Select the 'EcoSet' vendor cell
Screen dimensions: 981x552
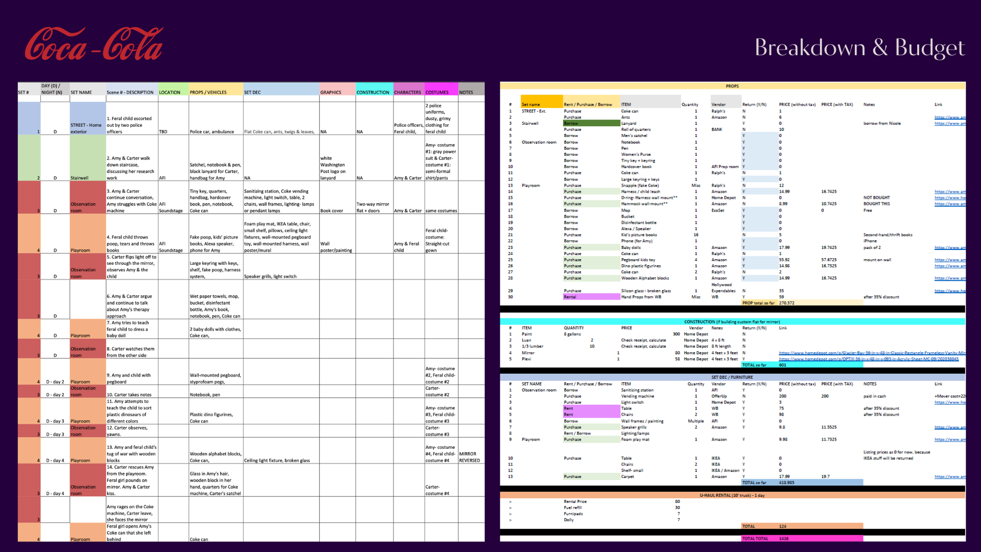[x=718, y=210]
